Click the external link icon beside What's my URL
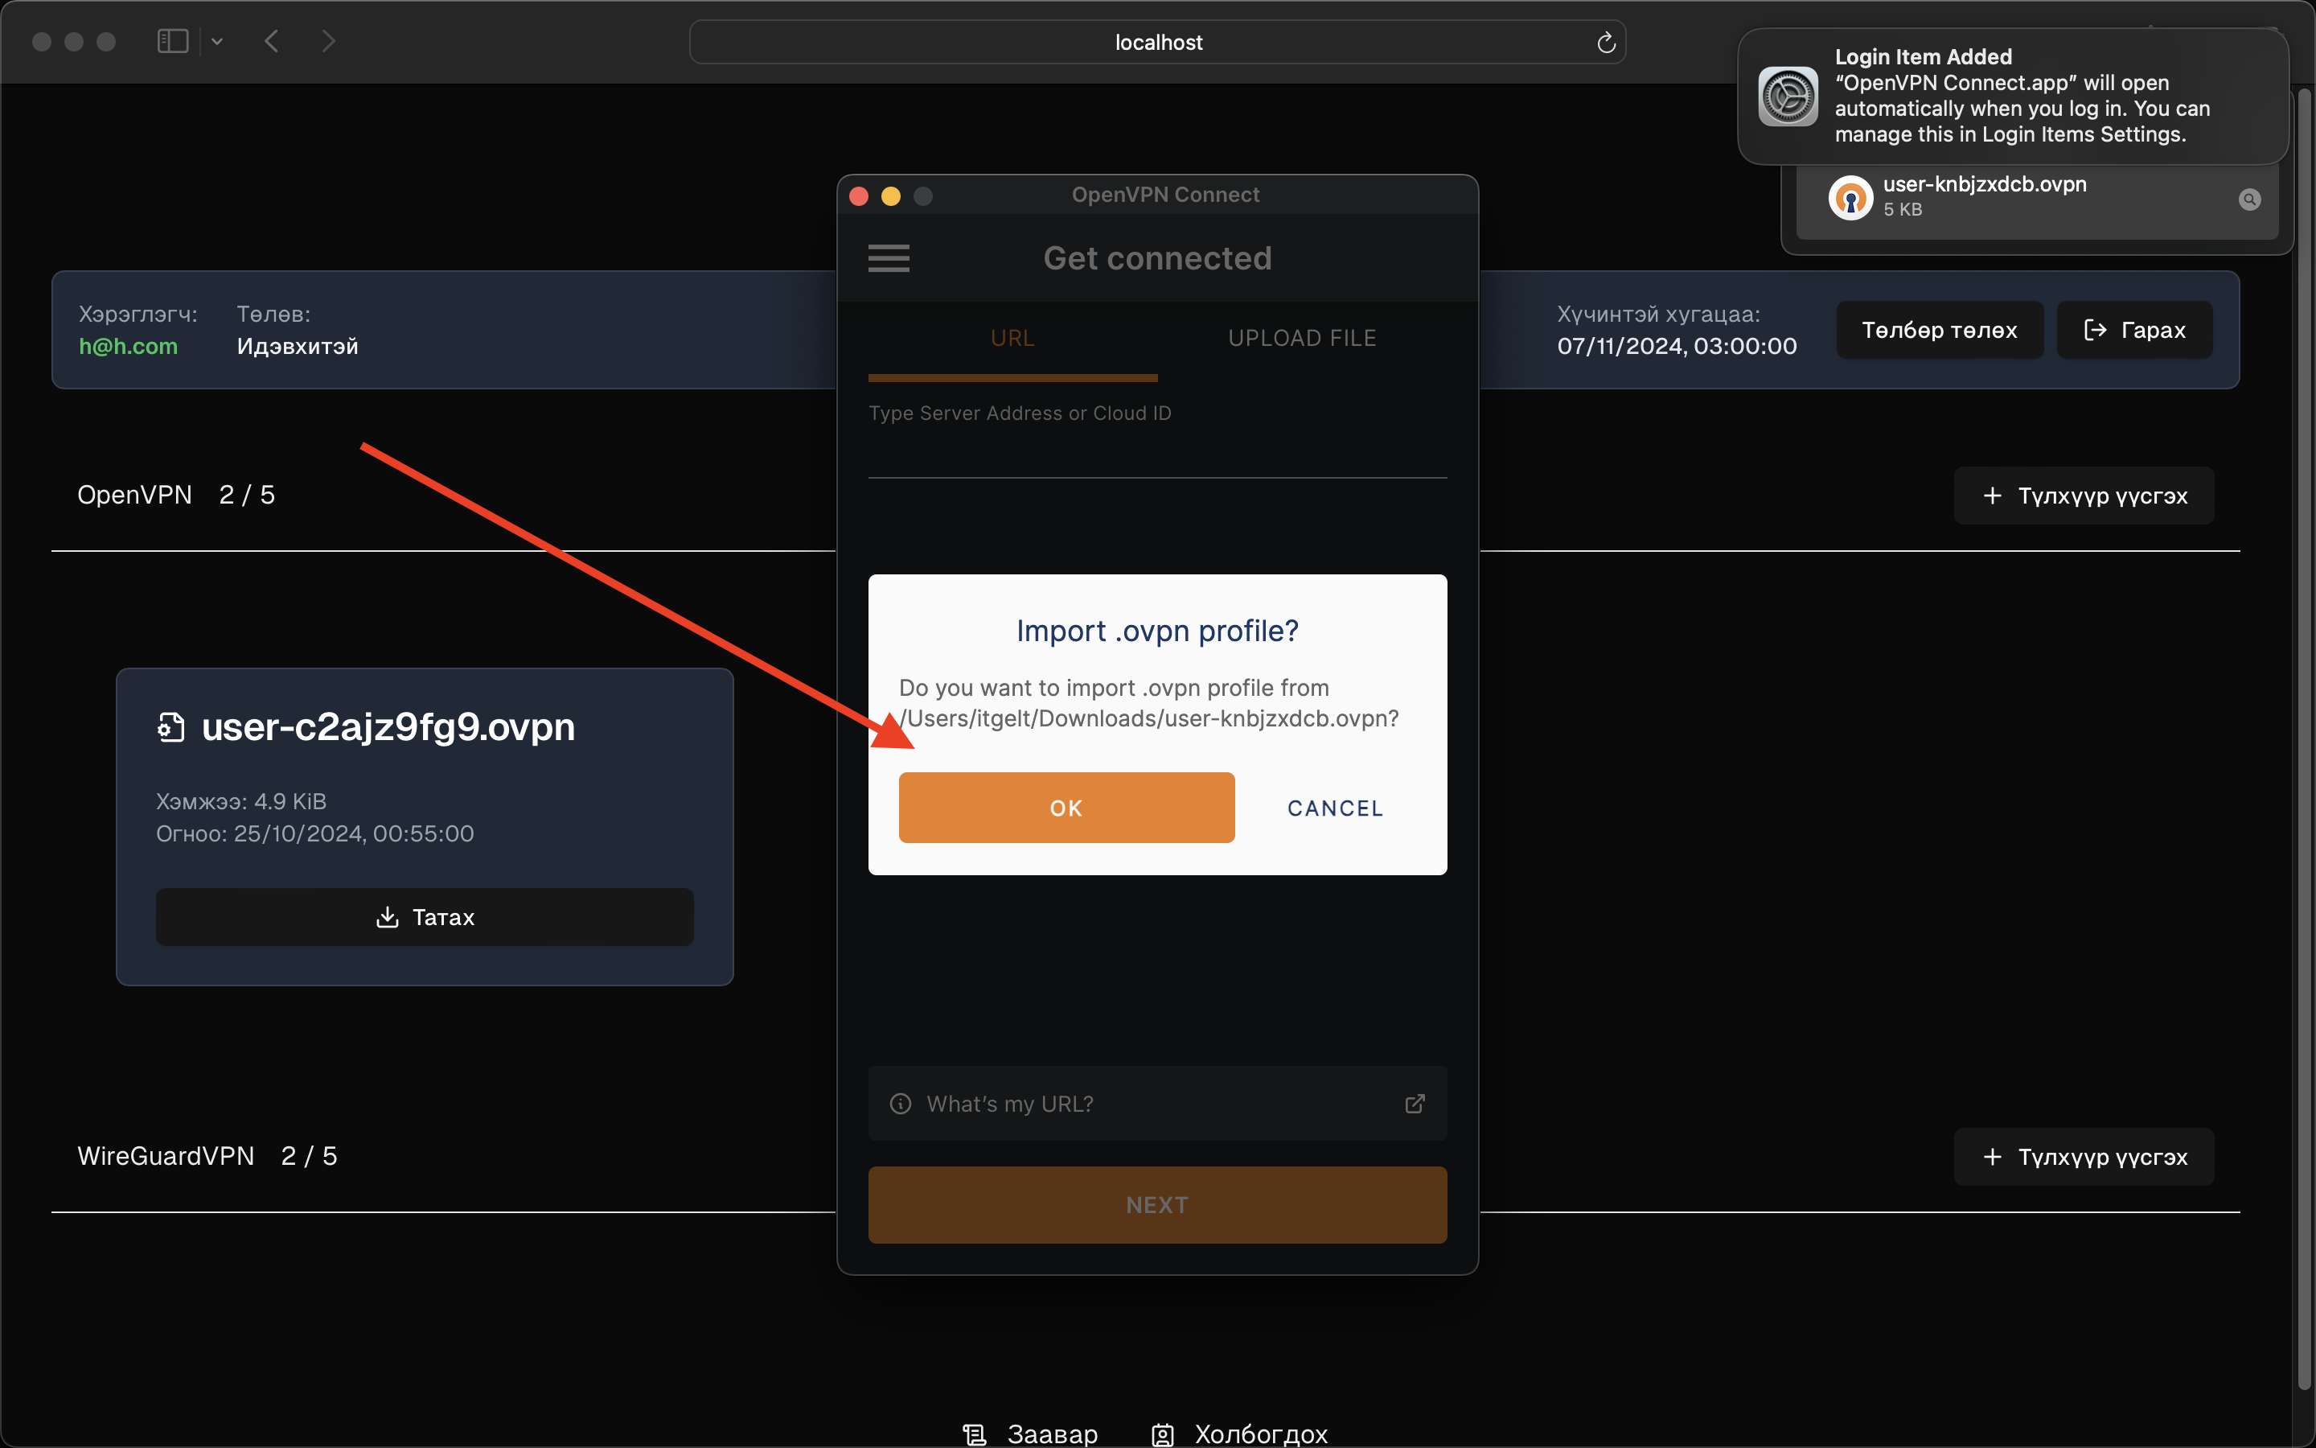The width and height of the screenshot is (2316, 1448). pyautogui.click(x=1415, y=1103)
